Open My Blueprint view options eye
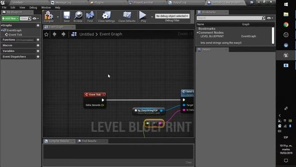The width and height of the screenshot is (296, 167). point(36,19)
